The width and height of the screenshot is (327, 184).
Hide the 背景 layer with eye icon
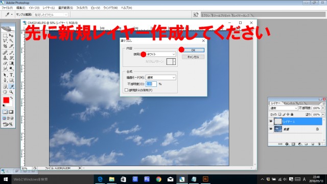point(271,129)
